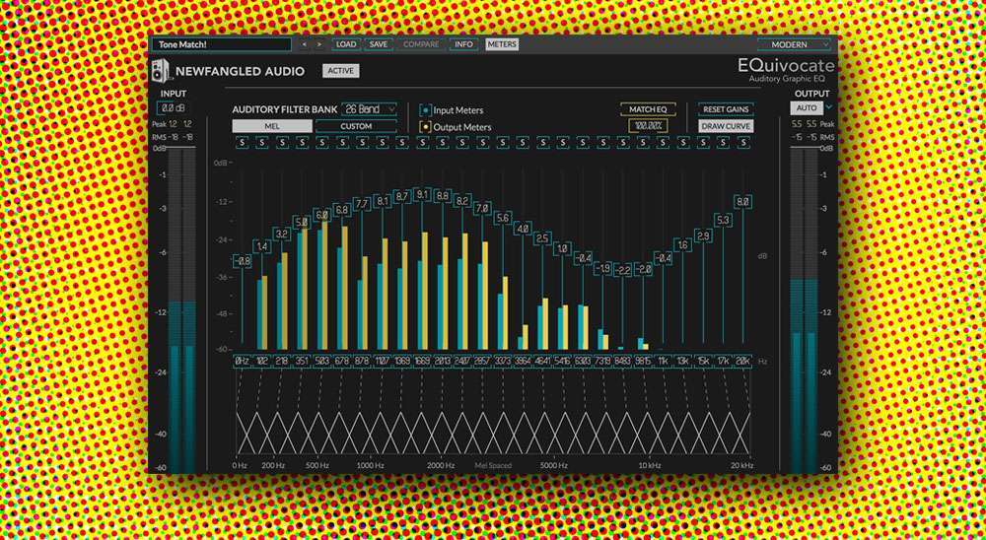The width and height of the screenshot is (986, 540).
Task: Go to next preset with right arrow
Action: click(x=319, y=44)
